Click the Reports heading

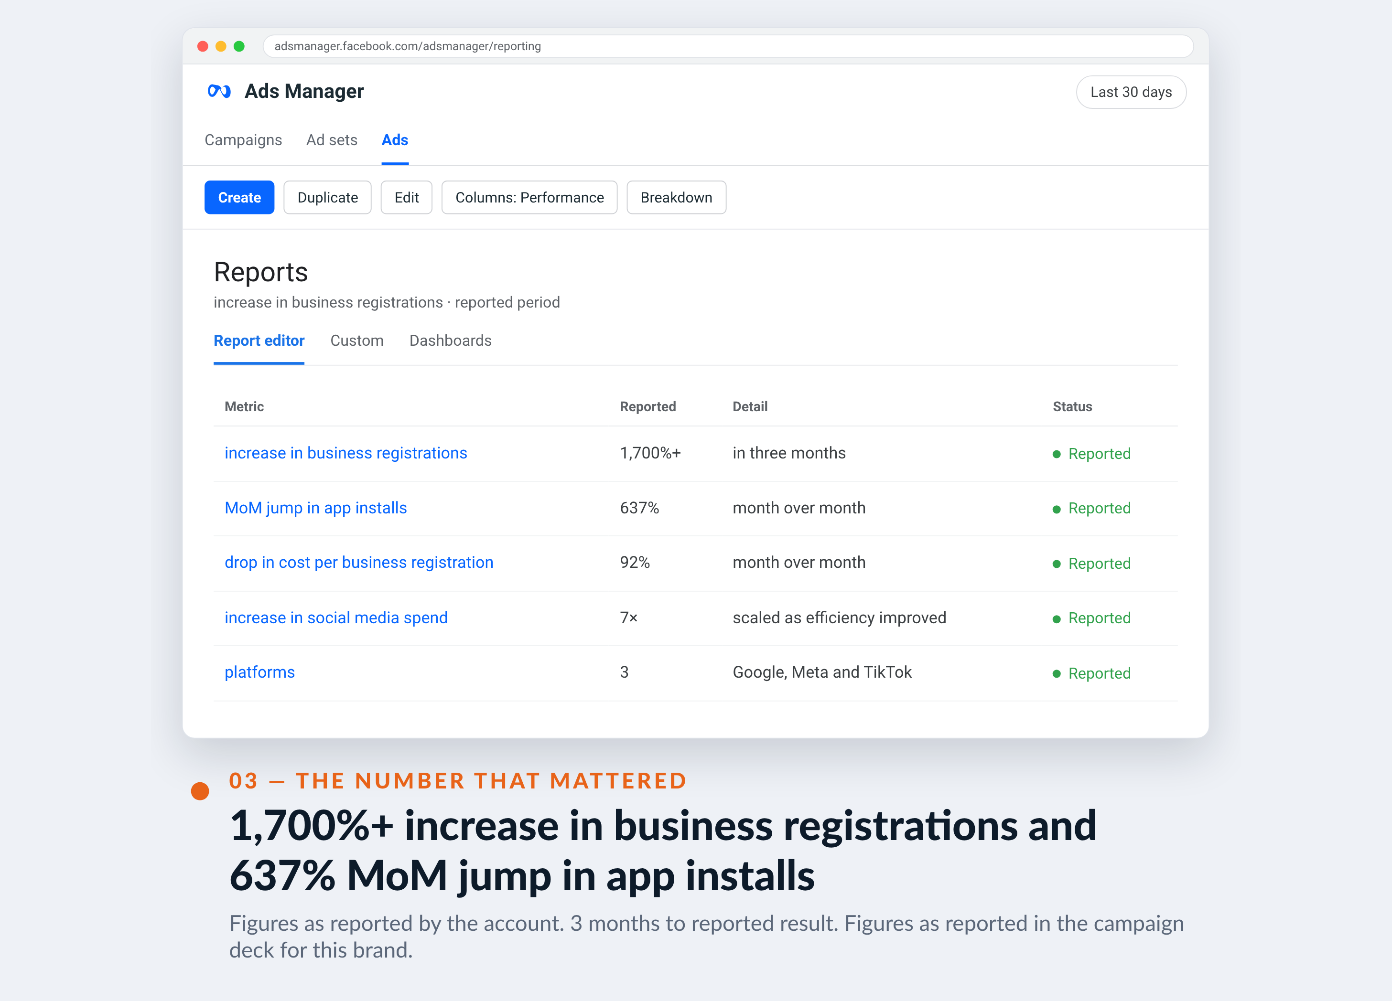click(x=261, y=272)
